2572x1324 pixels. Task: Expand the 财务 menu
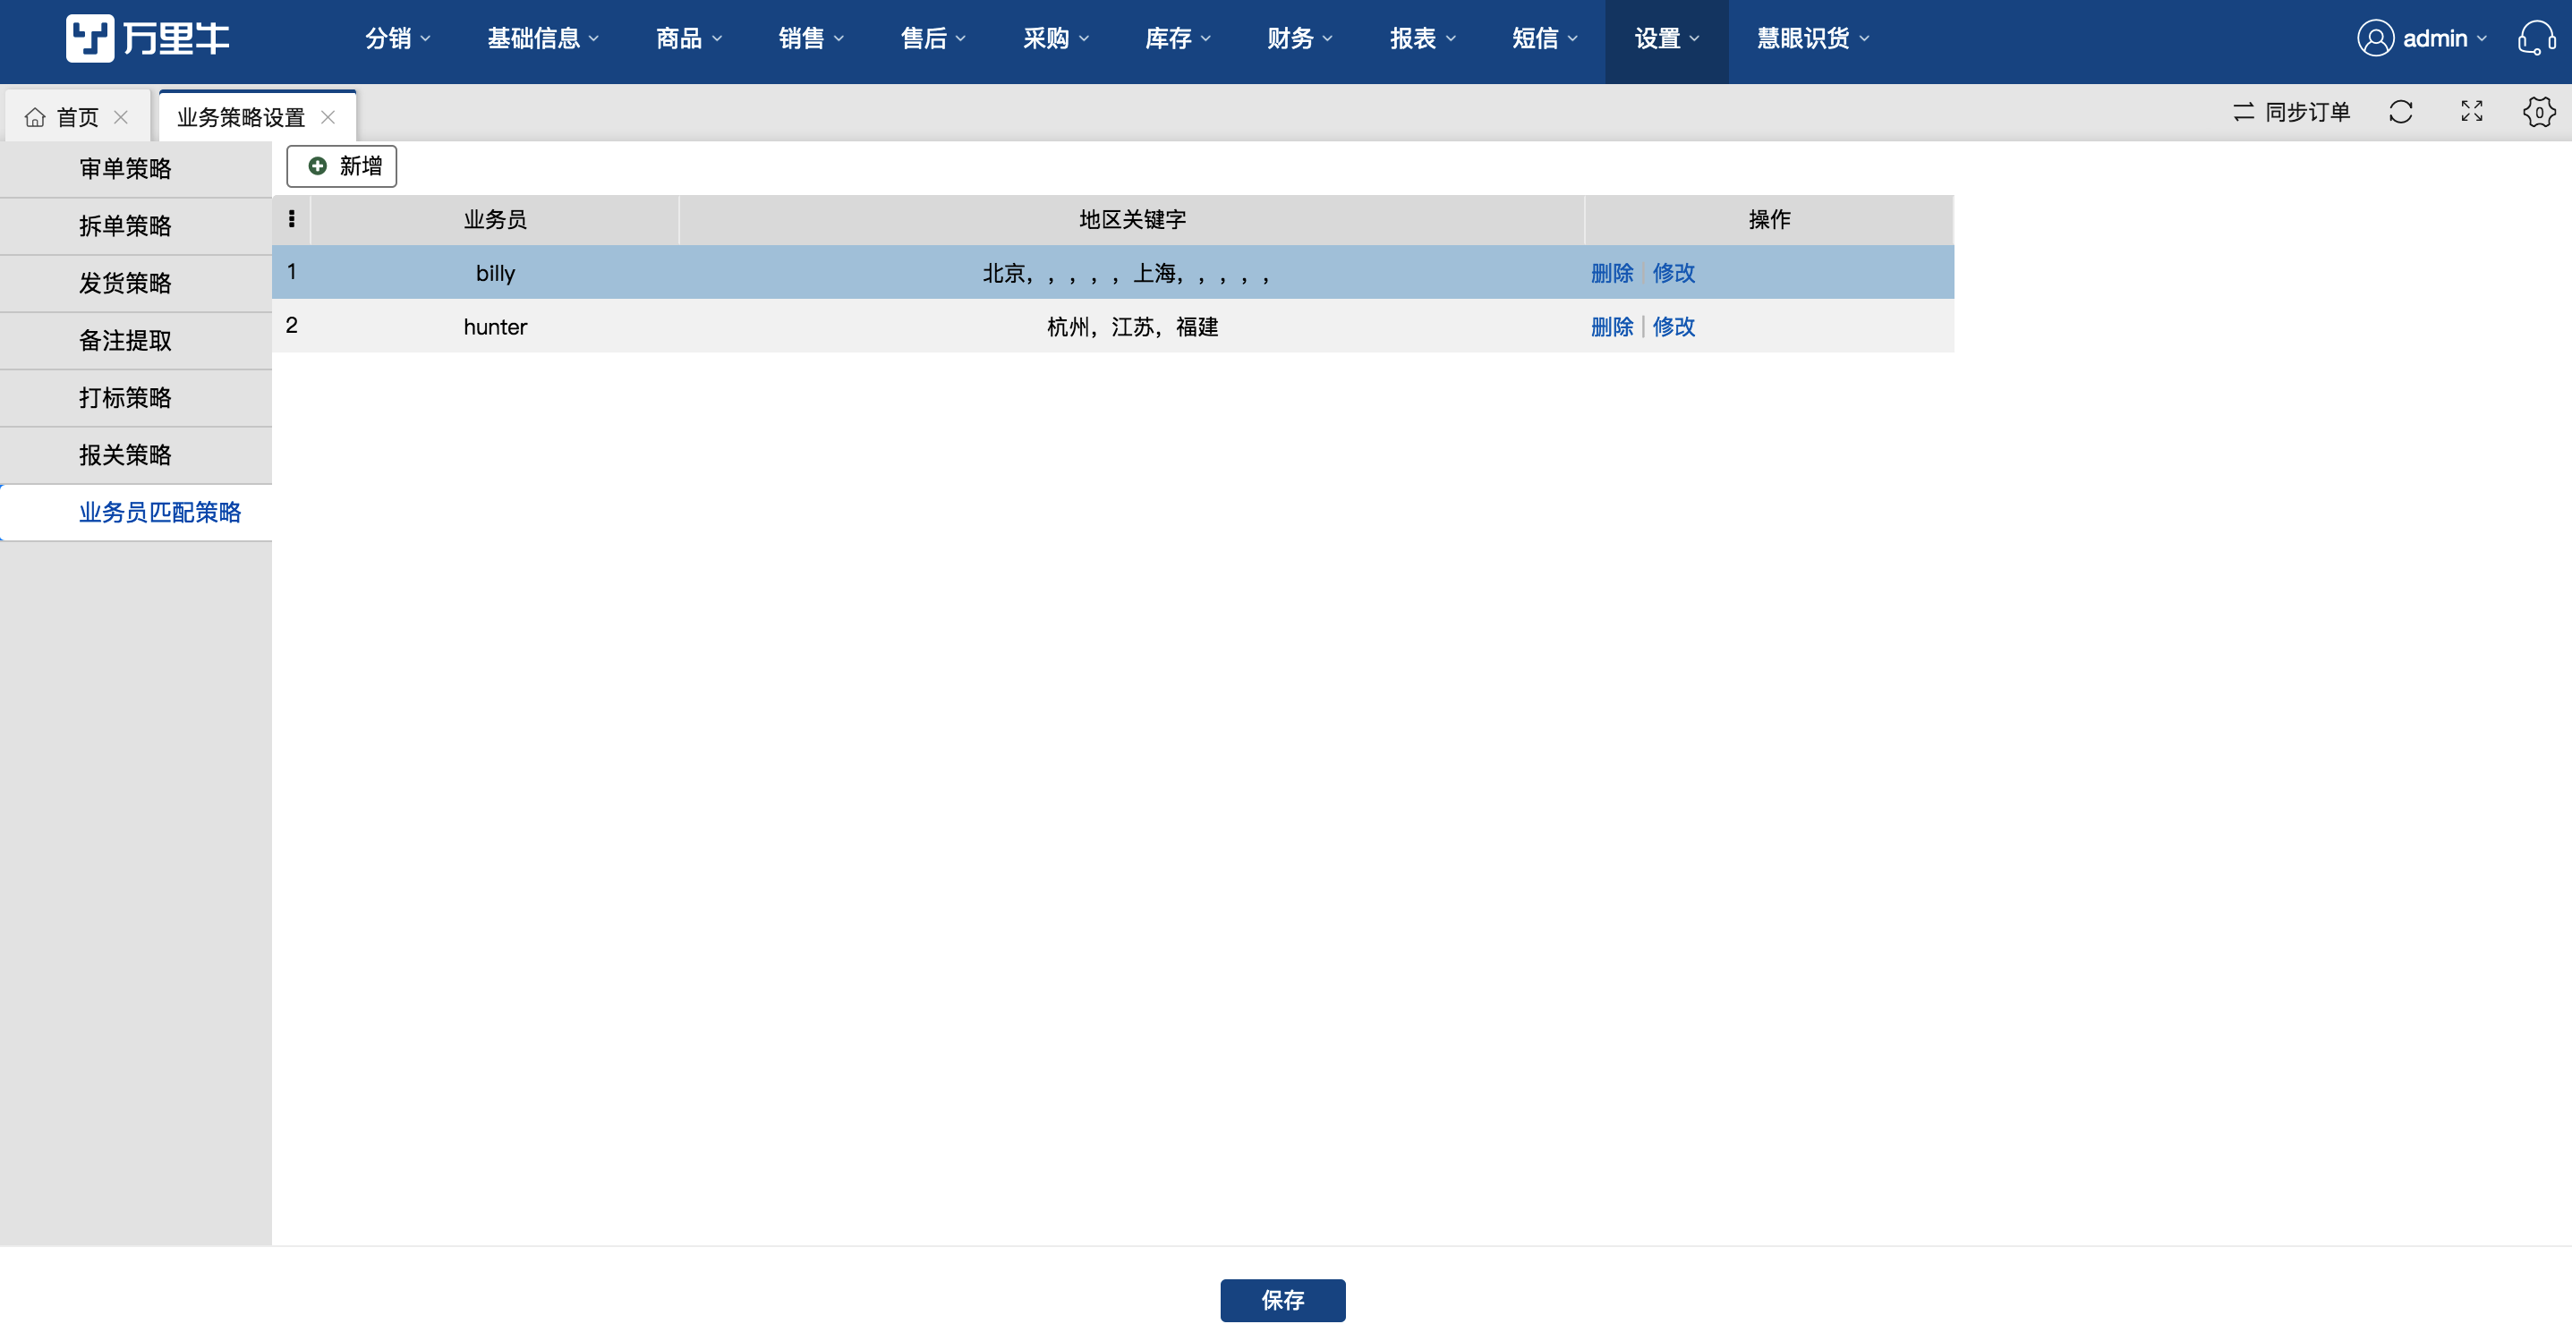click(x=1300, y=38)
